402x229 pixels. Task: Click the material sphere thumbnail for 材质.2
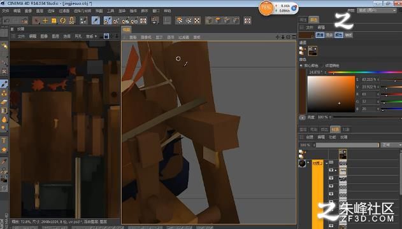pos(302,163)
